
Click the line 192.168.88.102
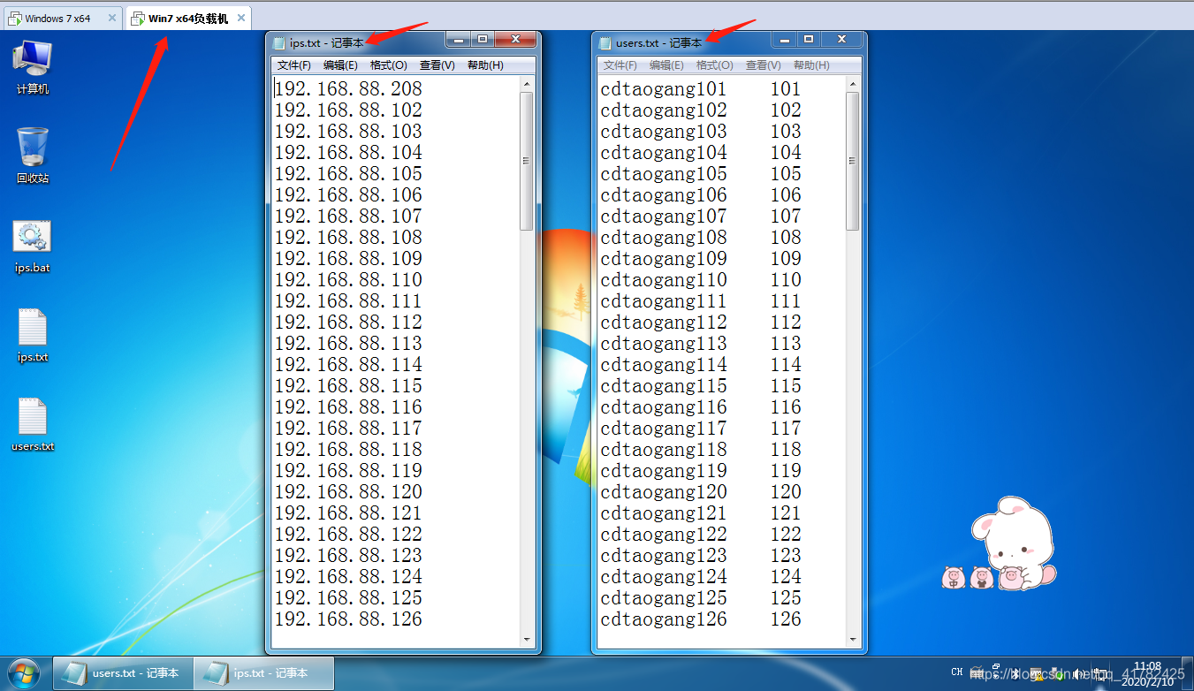pos(348,110)
